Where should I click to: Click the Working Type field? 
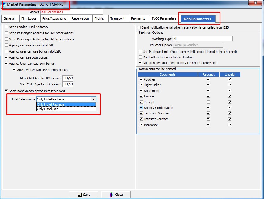tap(202, 39)
